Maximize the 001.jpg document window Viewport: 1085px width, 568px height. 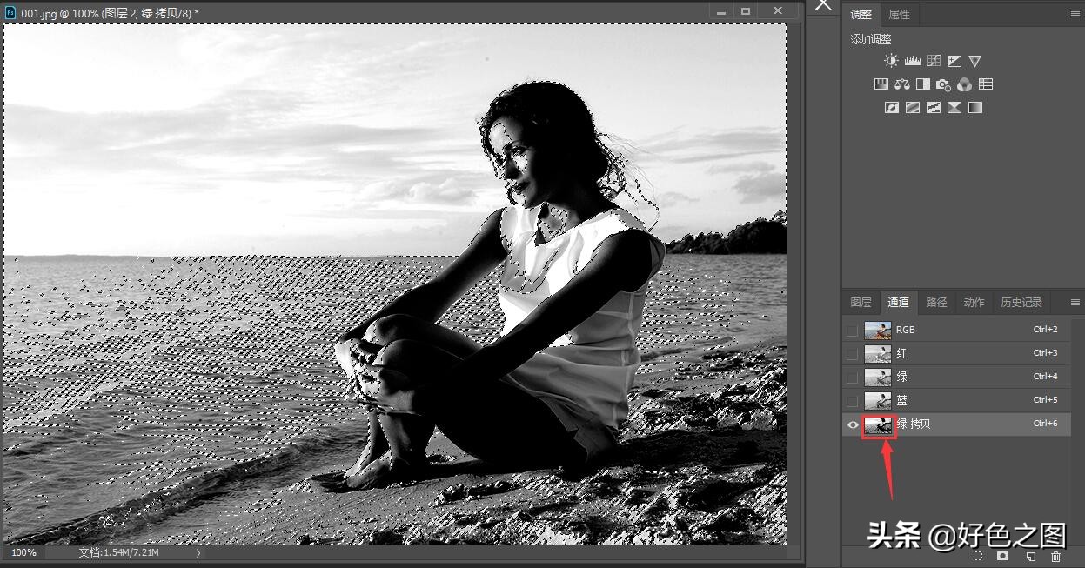[x=746, y=11]
